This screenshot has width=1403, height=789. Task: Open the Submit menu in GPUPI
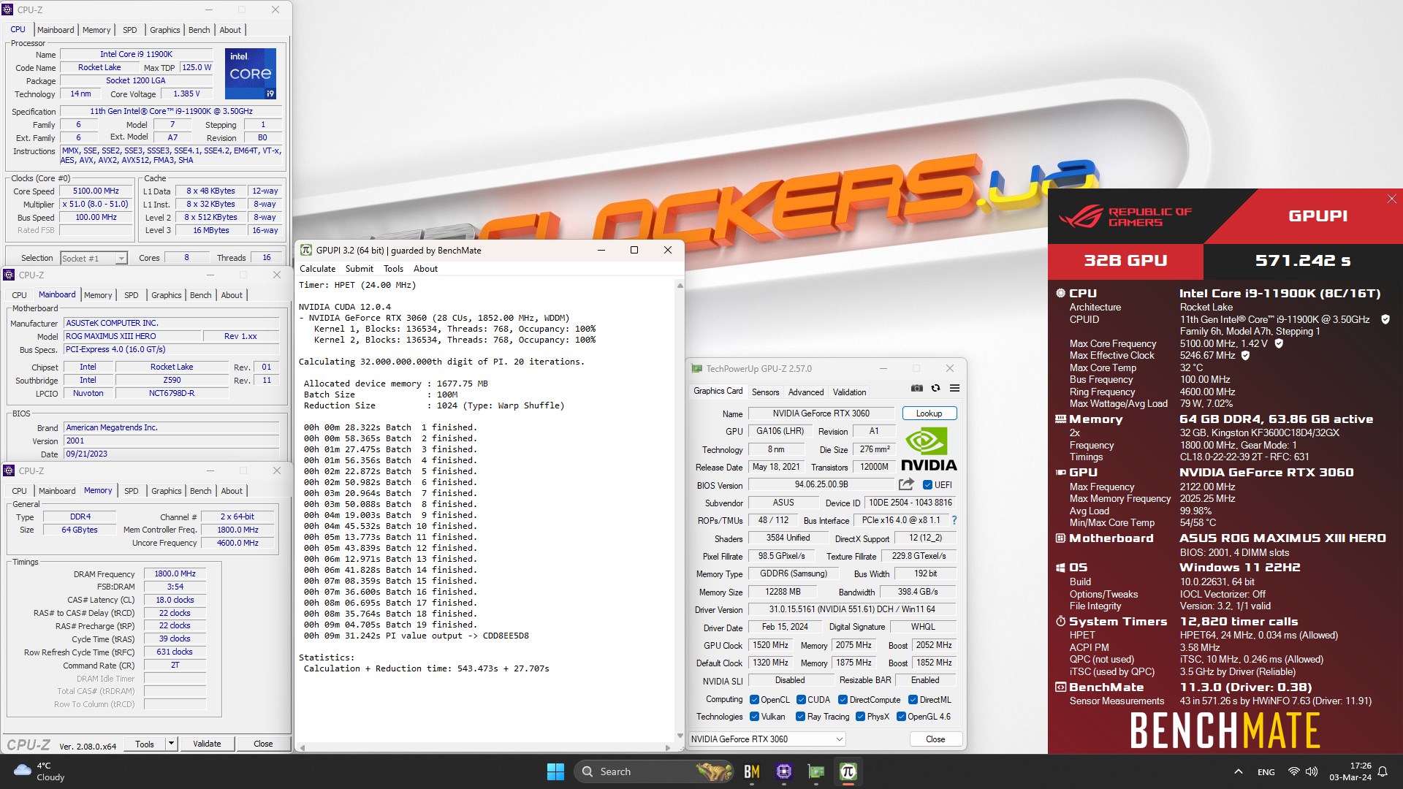pos(359,269)
